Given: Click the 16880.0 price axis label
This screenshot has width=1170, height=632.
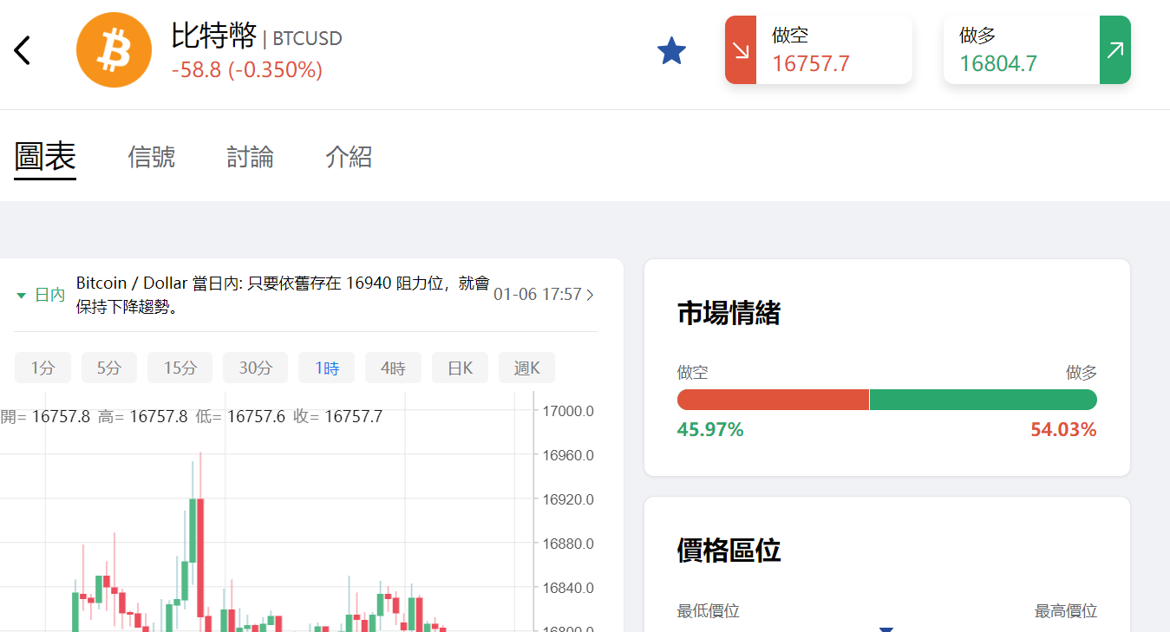Looking at the screenshot, I should [568, 544].
